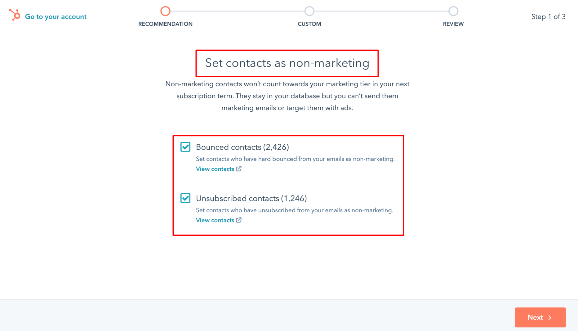Click the Custom step circle in the progress bar
This screenshot has height=331, width=578.
309,11
